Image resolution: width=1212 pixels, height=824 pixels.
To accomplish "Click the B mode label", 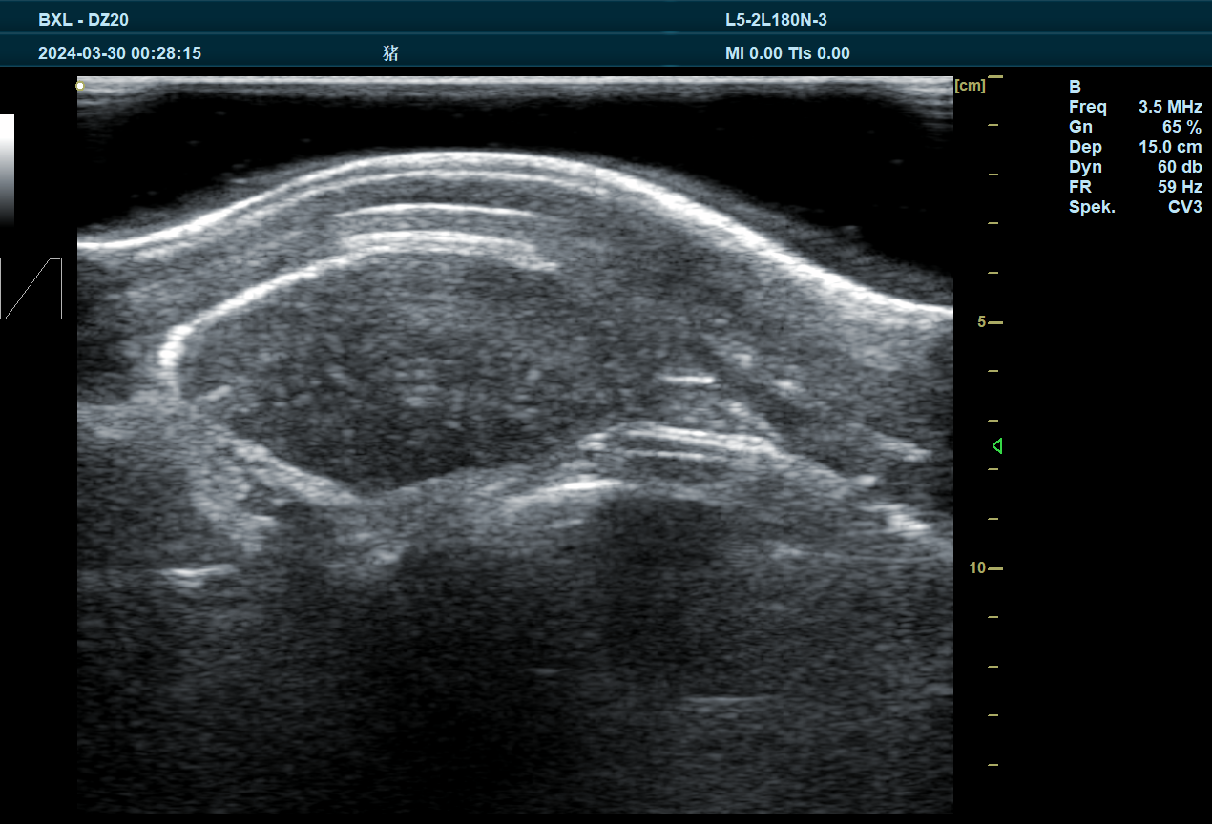I will (1075, 87).
